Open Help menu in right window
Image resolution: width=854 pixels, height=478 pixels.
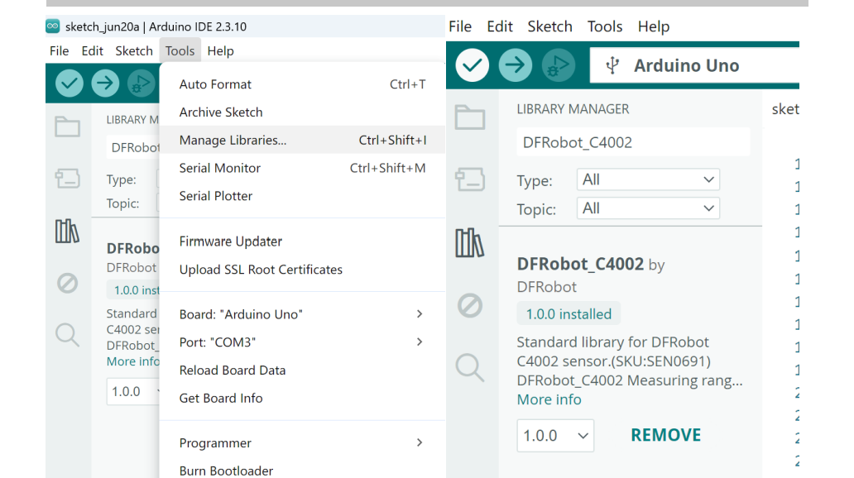[x=654, y=26]
